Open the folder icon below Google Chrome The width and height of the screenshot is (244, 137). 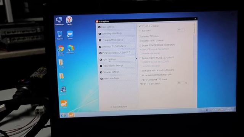[x=61, y=64]
